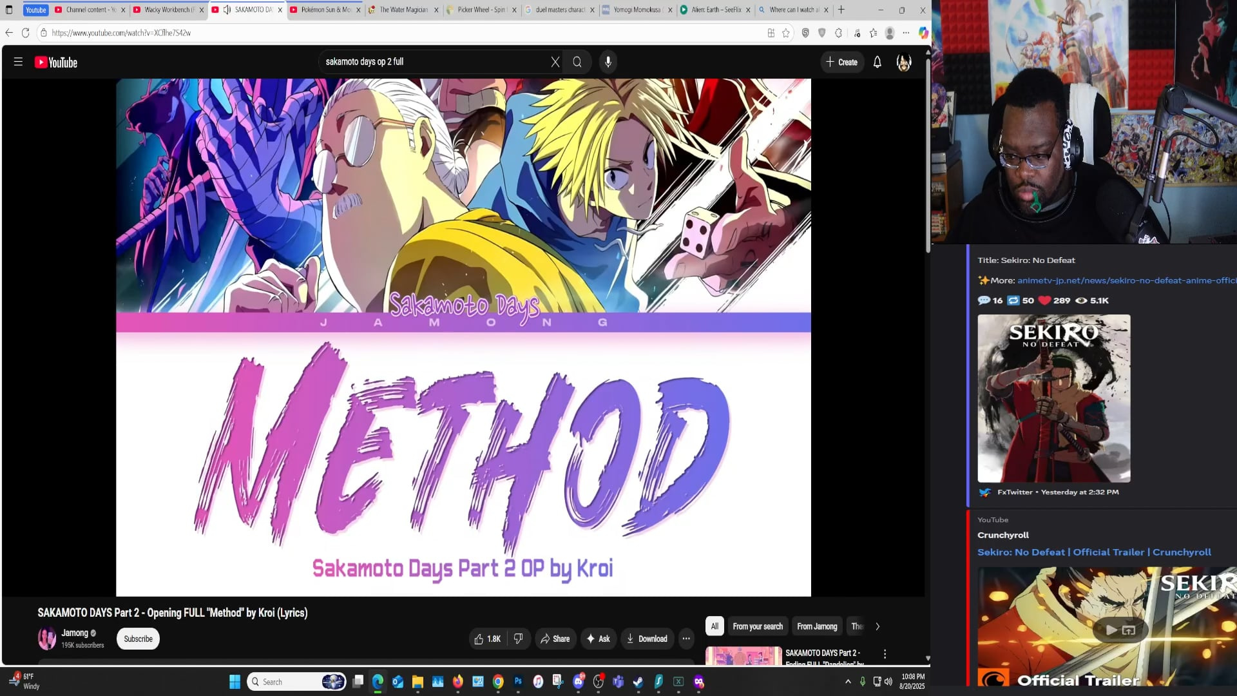
Task: Open browser profile icon in toolbar
Action: (890, 33)
